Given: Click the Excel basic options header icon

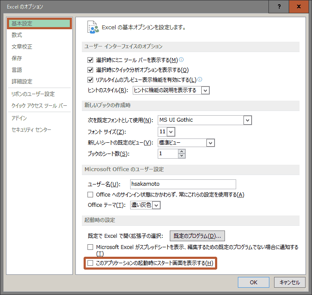Looking at the screenshot, I should (93, 27).
